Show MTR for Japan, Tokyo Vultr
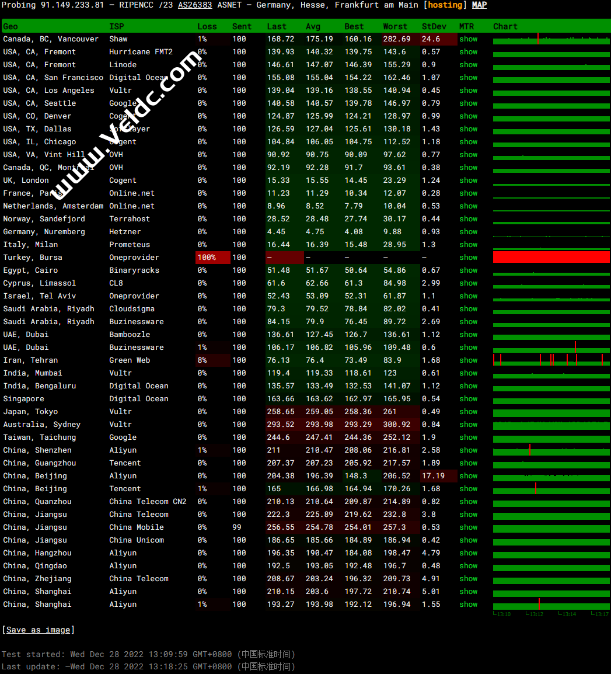 pos(468,412)
